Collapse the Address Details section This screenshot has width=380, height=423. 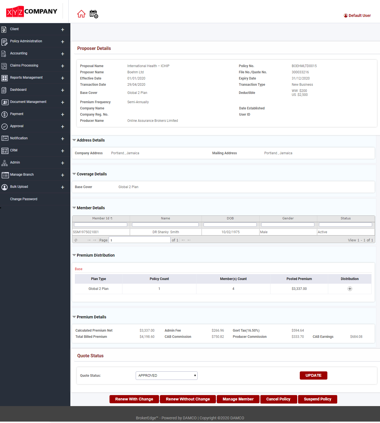coord(74,140)
